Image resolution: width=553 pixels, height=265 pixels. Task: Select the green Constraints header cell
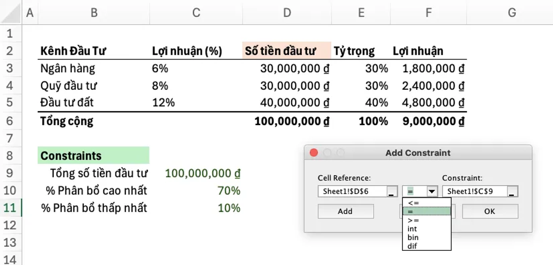tap(93, 155)
